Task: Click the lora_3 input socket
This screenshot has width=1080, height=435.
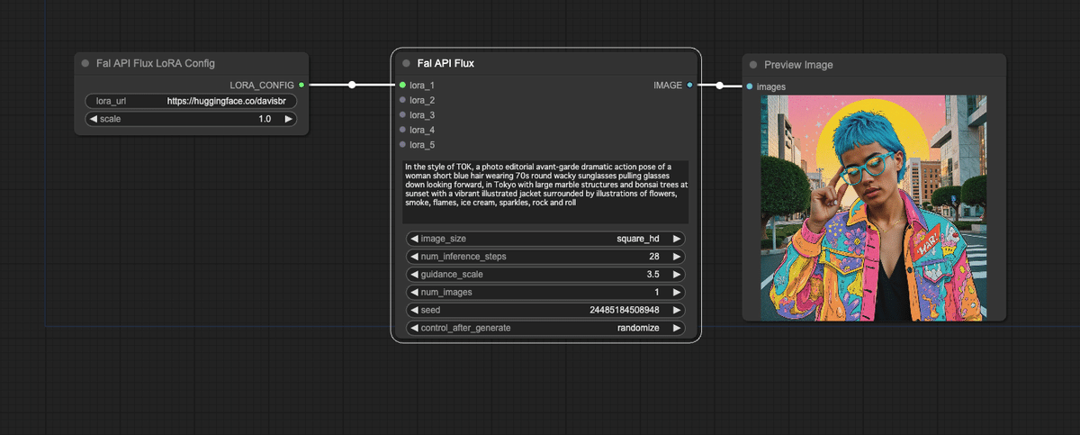Action: click(x=402, y=114)
